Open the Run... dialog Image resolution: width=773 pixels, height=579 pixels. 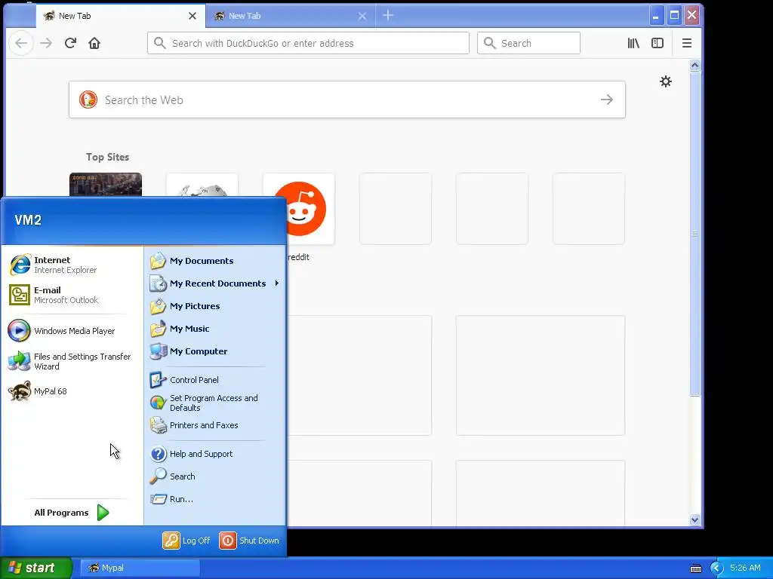(215, 499)
